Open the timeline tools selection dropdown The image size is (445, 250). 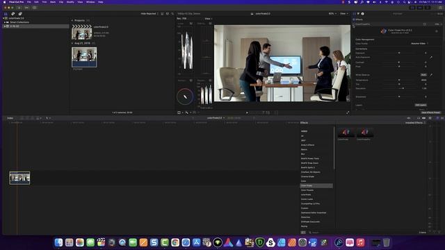pos(48,118)
